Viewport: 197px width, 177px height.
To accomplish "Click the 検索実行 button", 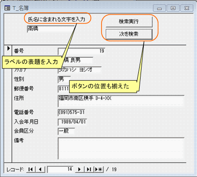I will click(x=129, y=22).
